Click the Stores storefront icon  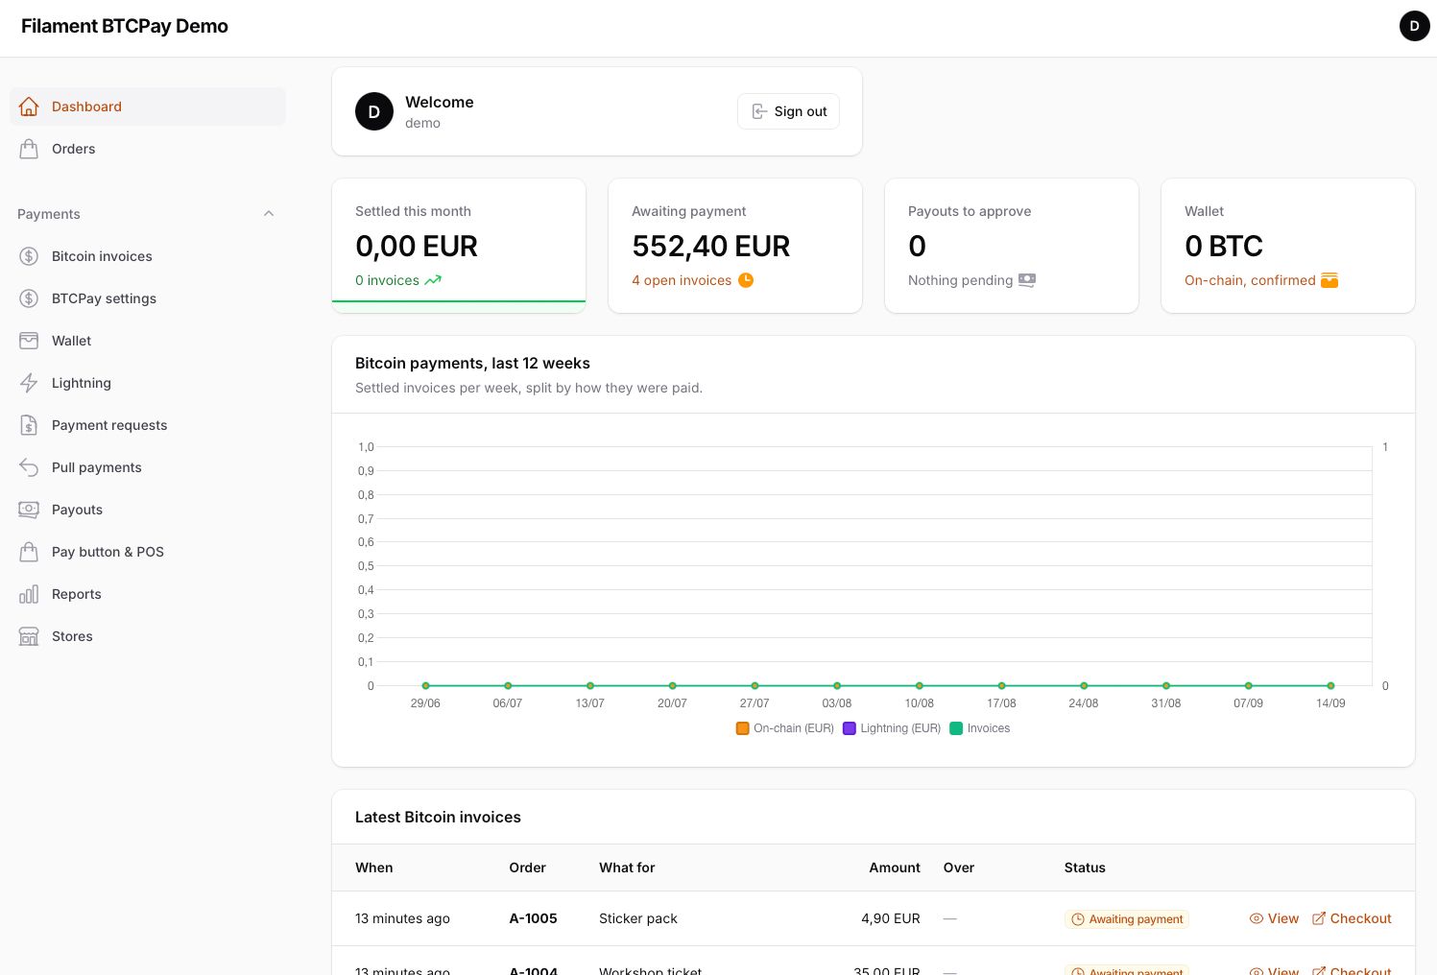click(29, 636)
